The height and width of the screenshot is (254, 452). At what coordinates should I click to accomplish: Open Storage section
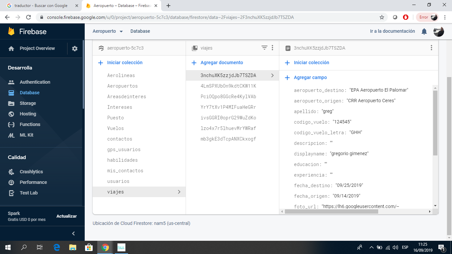point(28,103)
